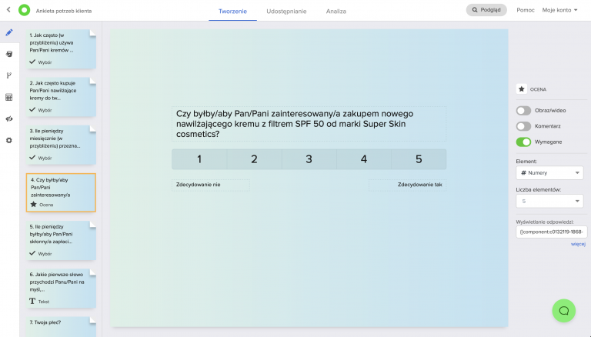591x337 pixels.
Task: Enable the Obraz/wideo toggle
Action: pyautogui.click(x=524, y=111)
